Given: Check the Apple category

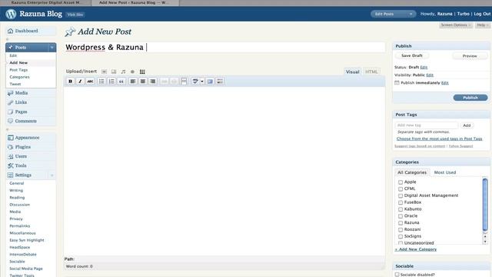Looking at the screenshot, I should pyautogui.click(x=401, y=182).
